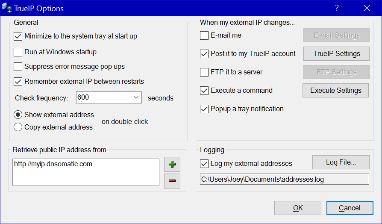The width and height of the screenshot is (382, 224).
Task: Expand the Check frequency dropdown
Action: (x=136, y=97)
